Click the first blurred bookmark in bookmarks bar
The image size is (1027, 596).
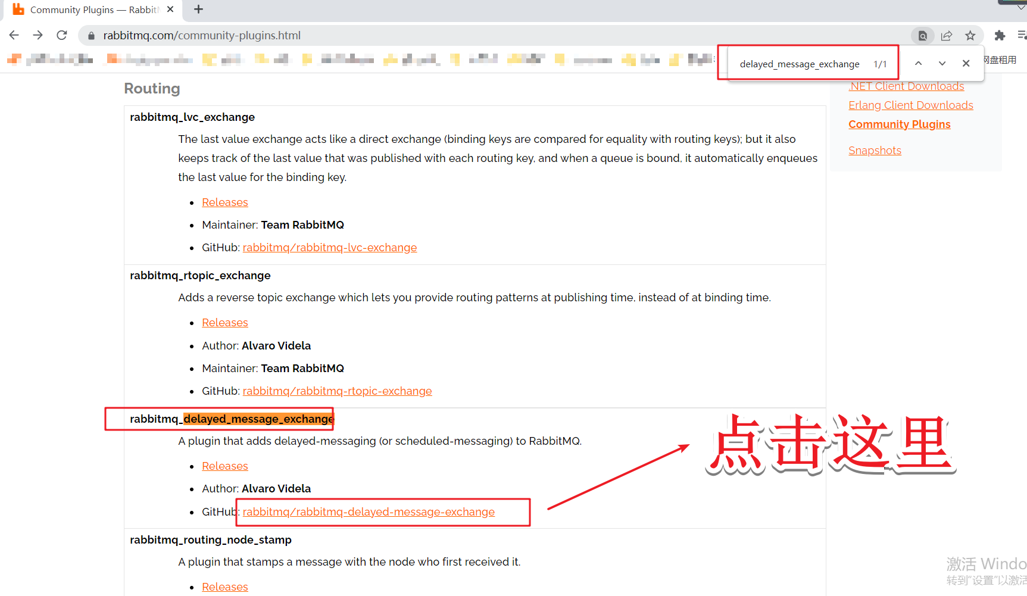coord(50,59)
